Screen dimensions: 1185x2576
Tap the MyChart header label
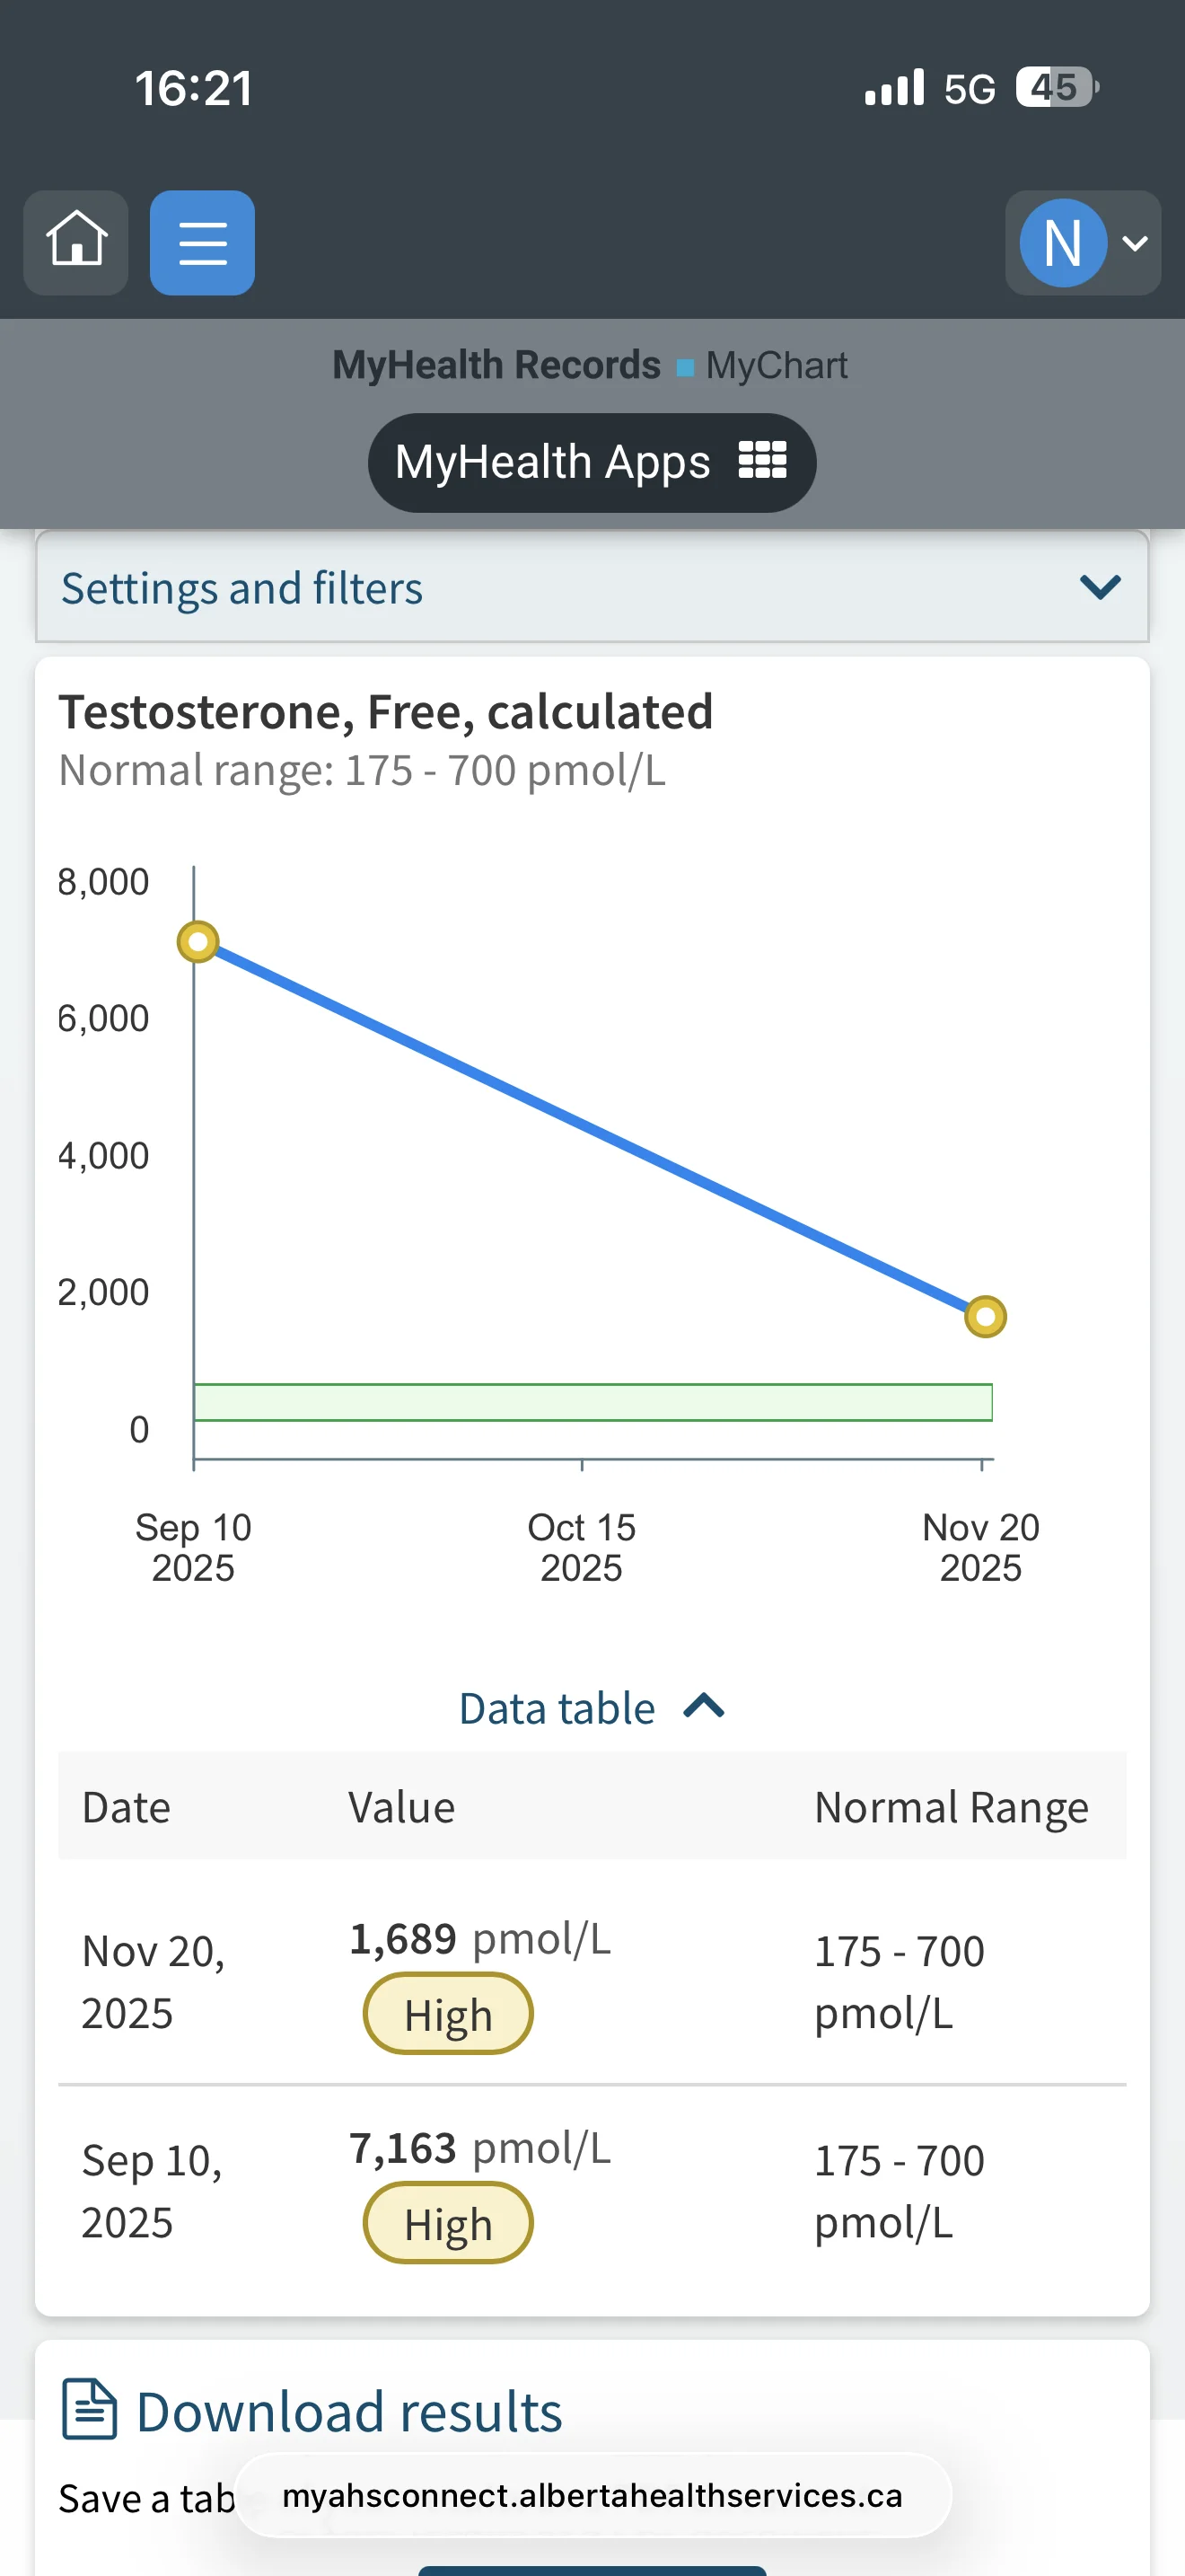point(777,366)
